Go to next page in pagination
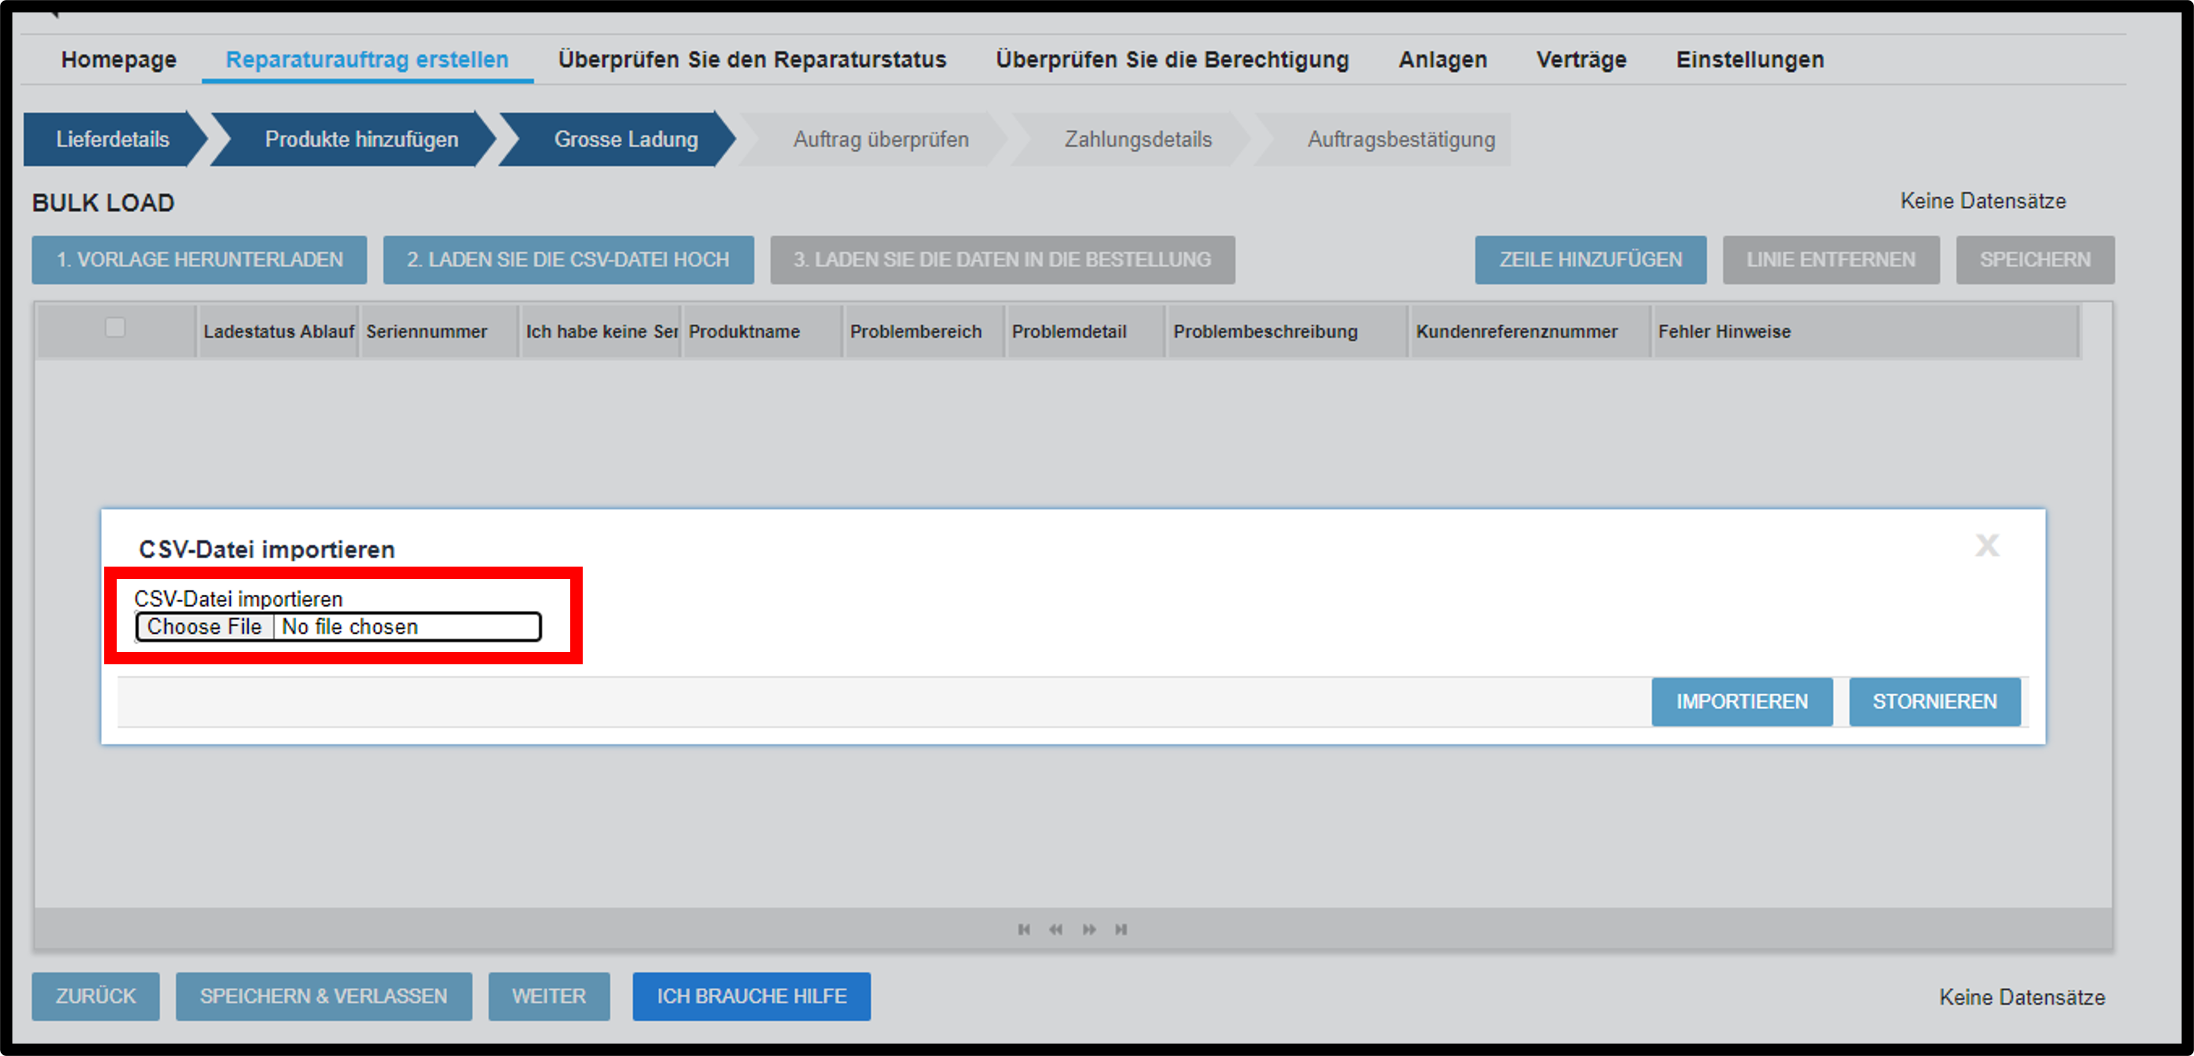The width and height of the screenshot is (2194, 1056). [x=1089, y=929]
